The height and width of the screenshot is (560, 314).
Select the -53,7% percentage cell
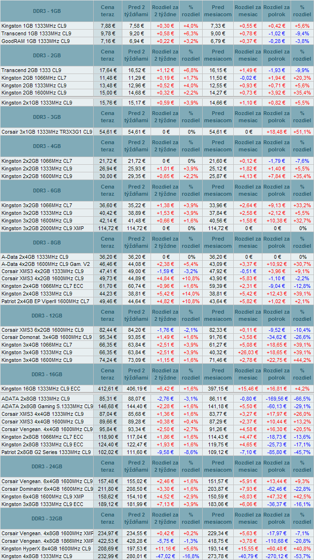pyautogui.click(x=303, y=556)
